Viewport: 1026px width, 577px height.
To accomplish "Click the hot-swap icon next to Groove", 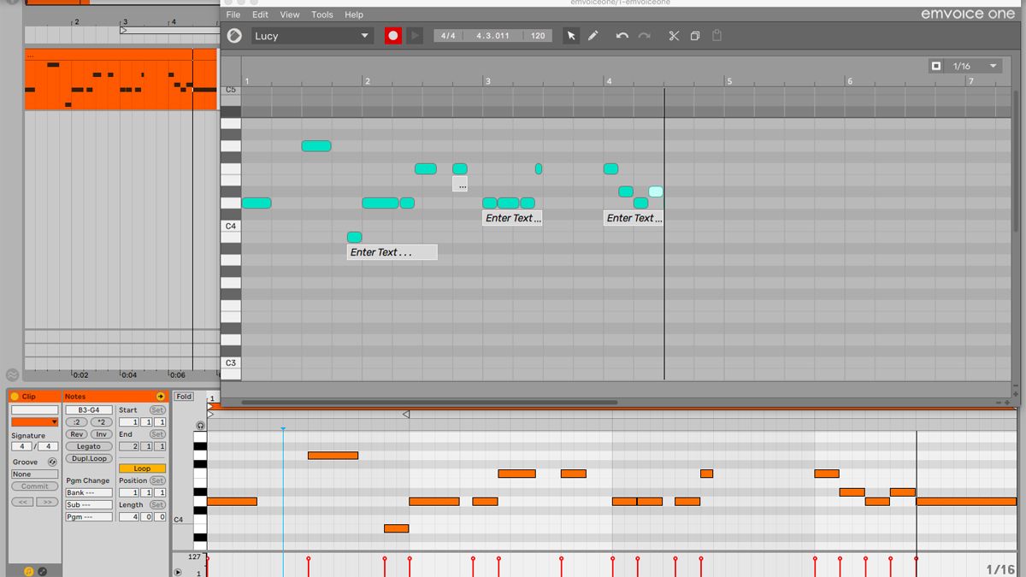I will click(x=52, y=462).
